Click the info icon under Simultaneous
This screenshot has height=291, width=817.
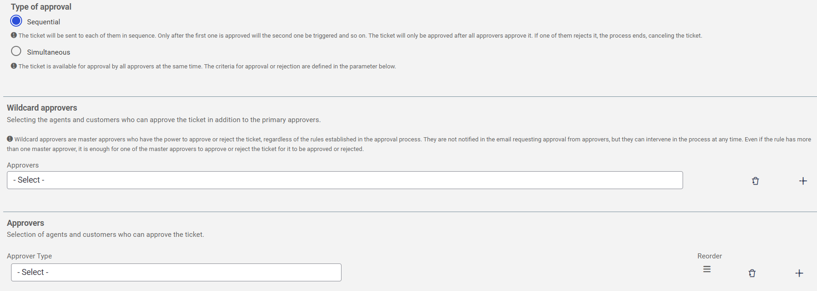tap(14, 66)
